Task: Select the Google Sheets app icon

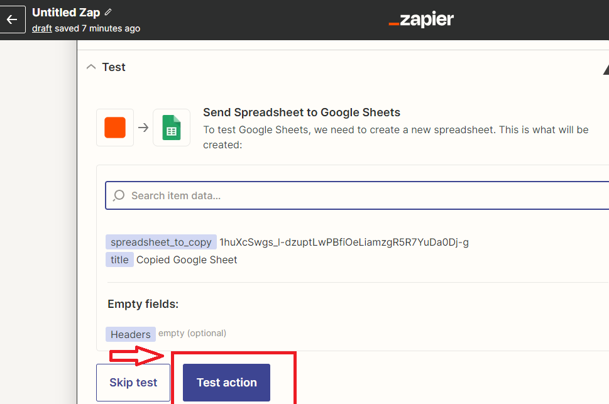Action: point(172,128)
